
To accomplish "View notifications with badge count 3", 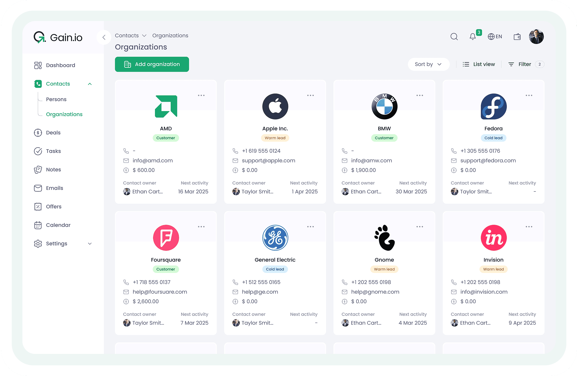I will click(x=472, y=36).
